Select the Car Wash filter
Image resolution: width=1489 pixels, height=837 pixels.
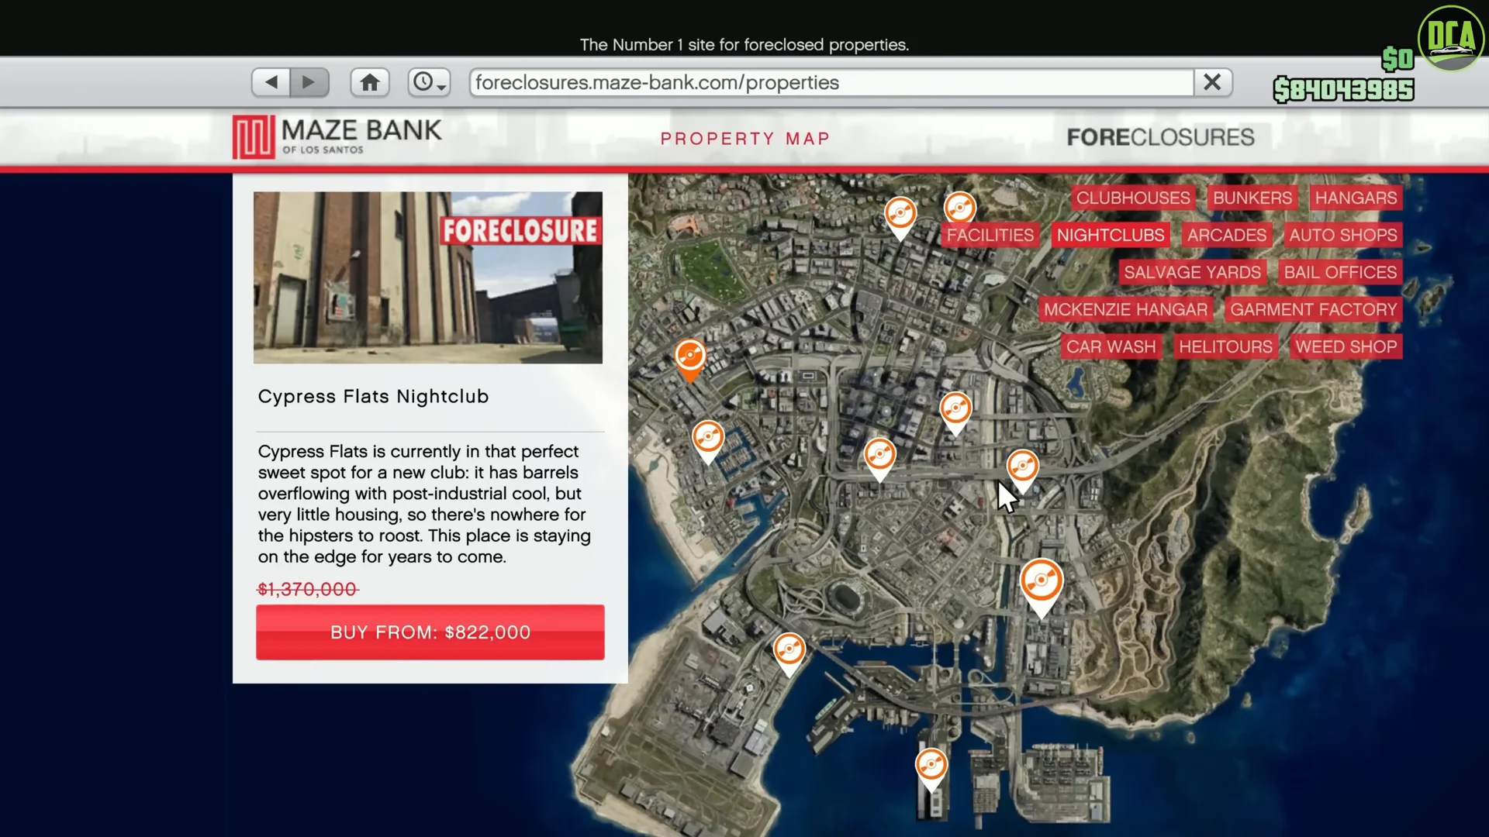pyautogui.click(x=1111, y=346)
